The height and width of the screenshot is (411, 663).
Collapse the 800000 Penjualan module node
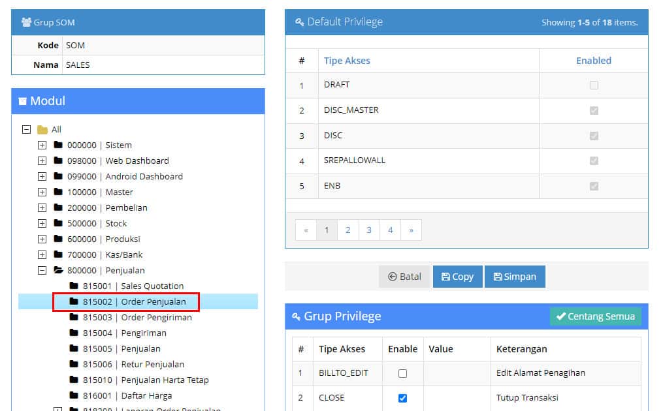pos(42,270)
